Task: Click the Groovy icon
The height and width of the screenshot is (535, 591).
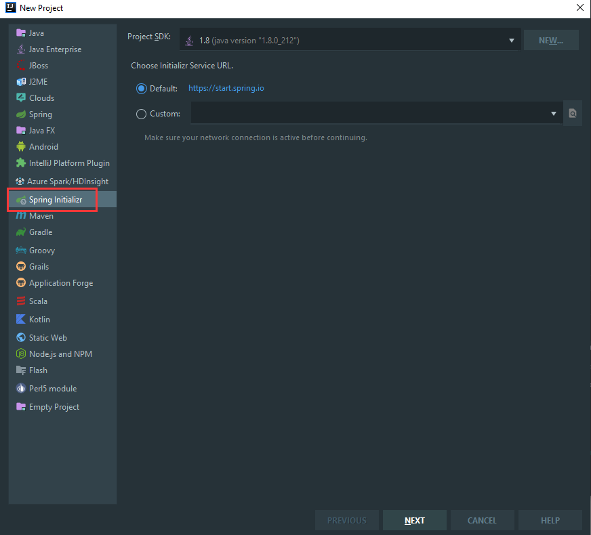Action: pos(21,250)
